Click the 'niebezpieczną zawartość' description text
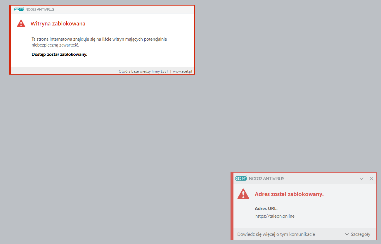 pos(55,45)
